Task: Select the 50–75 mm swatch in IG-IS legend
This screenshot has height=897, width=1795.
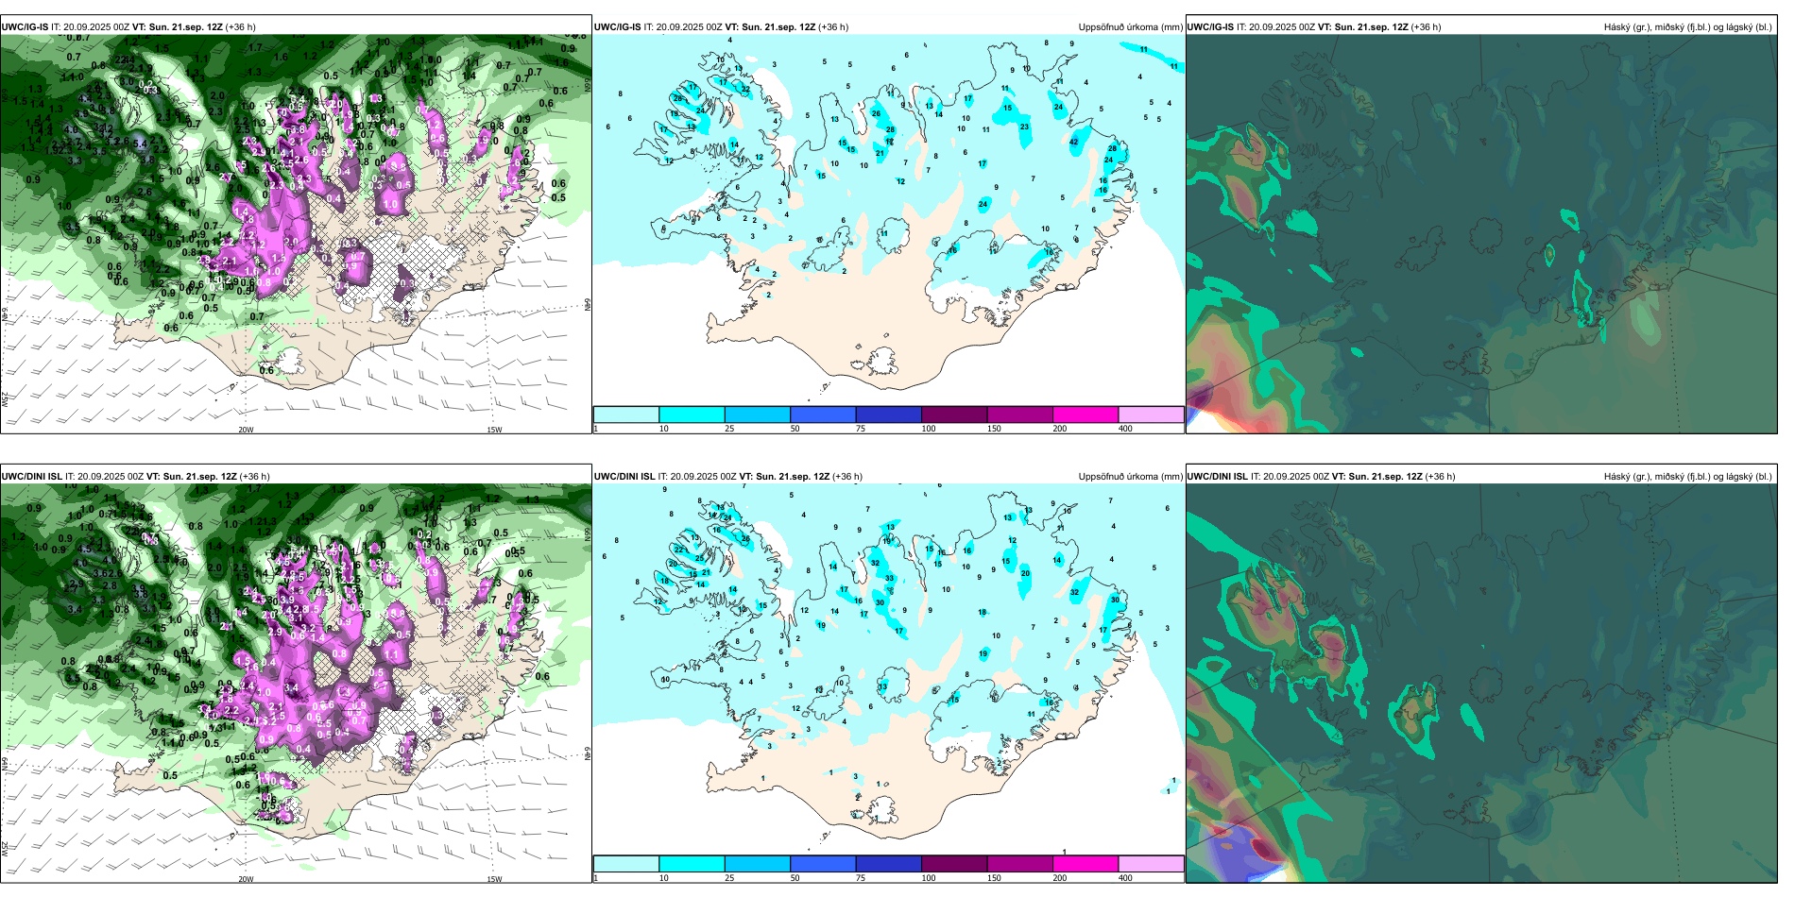Action: (823, 415)
